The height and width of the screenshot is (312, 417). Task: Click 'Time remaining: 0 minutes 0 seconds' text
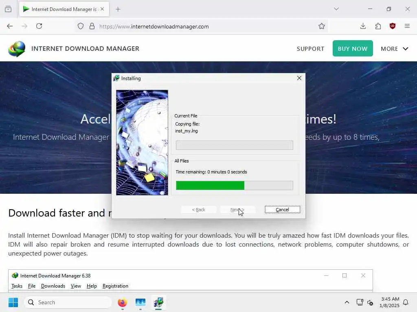pos(211,172)
